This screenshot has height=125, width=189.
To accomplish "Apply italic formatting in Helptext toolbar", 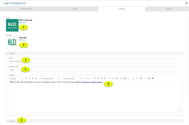I will click(29, 78).
